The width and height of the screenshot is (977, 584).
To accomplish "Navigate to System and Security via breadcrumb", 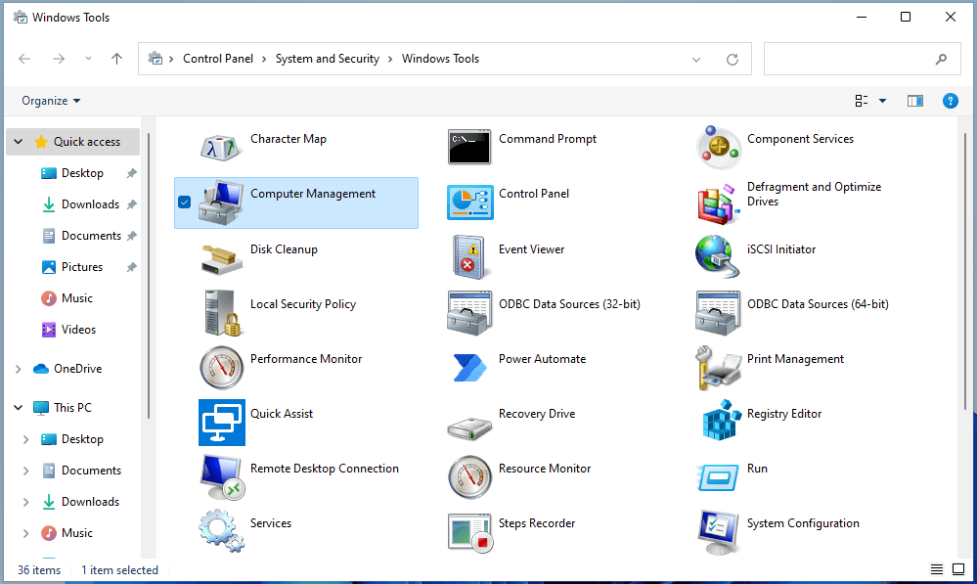I will click(328, 58).
